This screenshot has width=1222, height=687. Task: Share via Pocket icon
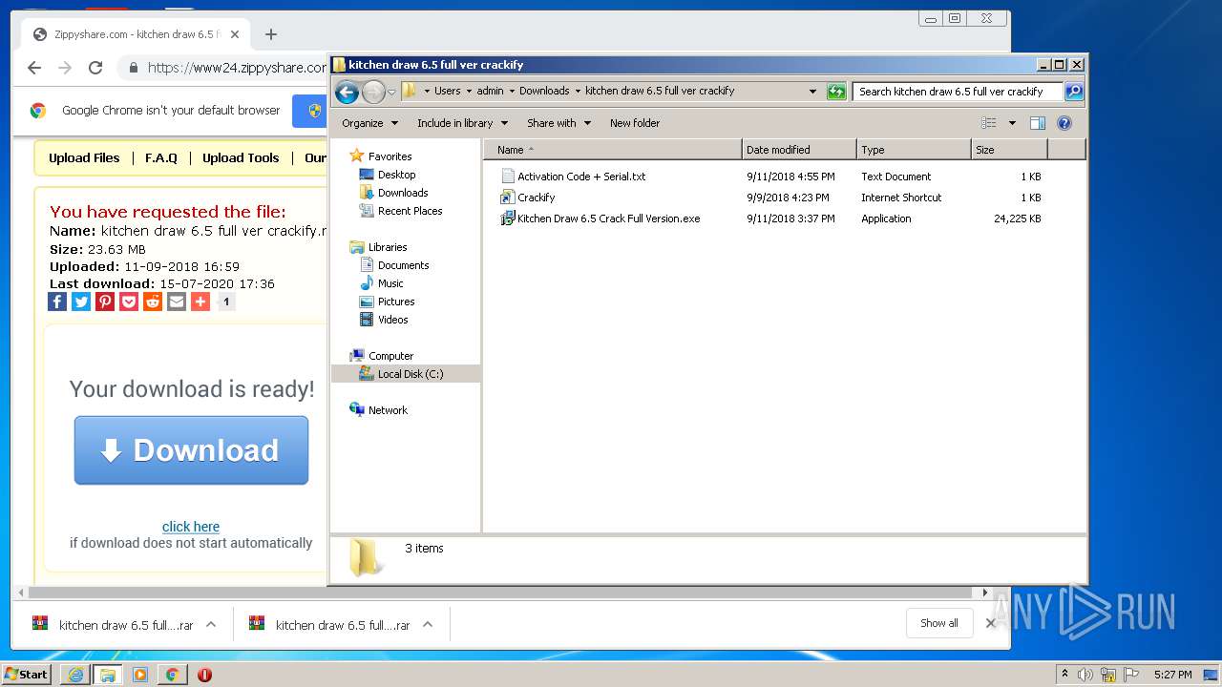[x=129, y=302]
